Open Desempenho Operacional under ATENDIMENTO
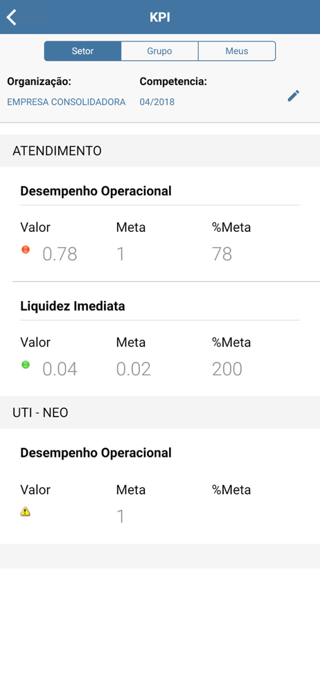Viewport: 320px width, 692px height. (96, 191)
